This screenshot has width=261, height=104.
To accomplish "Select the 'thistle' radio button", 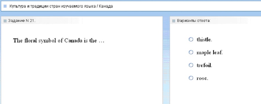I will coord(191,39).
